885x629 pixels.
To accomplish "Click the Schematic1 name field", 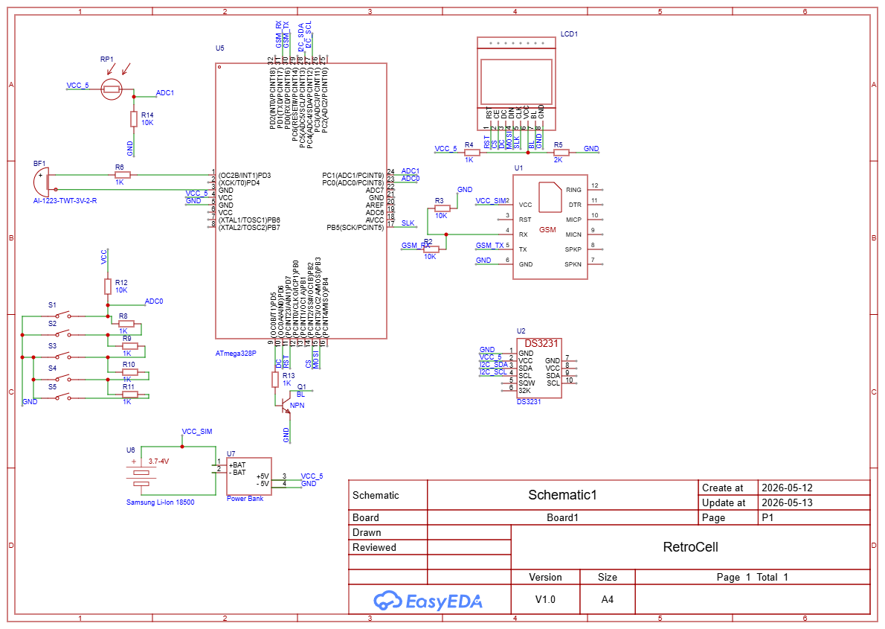I will [562, 495].
